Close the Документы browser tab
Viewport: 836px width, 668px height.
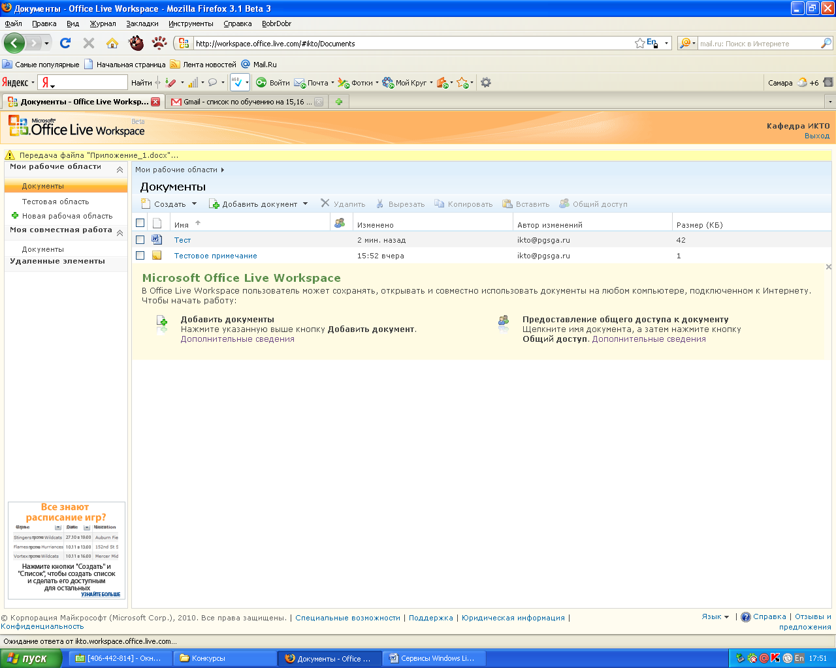[155, 102]
